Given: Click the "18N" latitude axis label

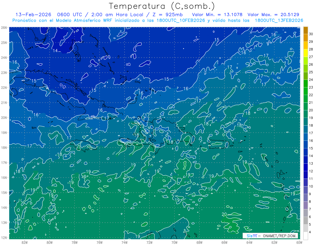Looking at the screenshot, I should click(4, 148).
